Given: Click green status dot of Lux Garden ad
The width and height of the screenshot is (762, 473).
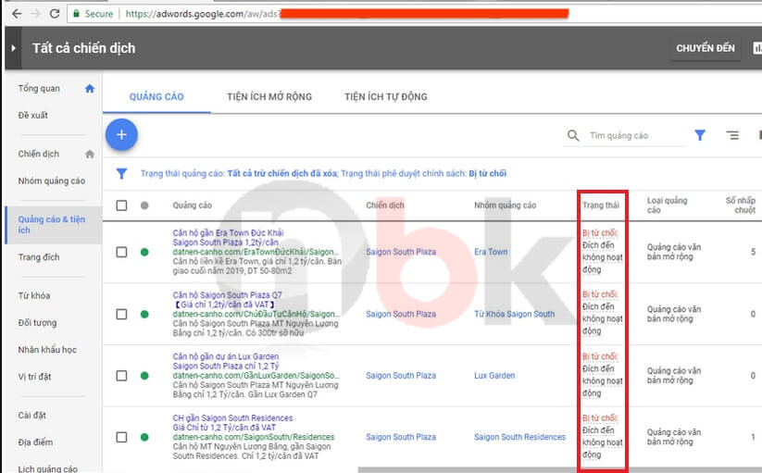Looking at the screenshot, I should (144, 376).
